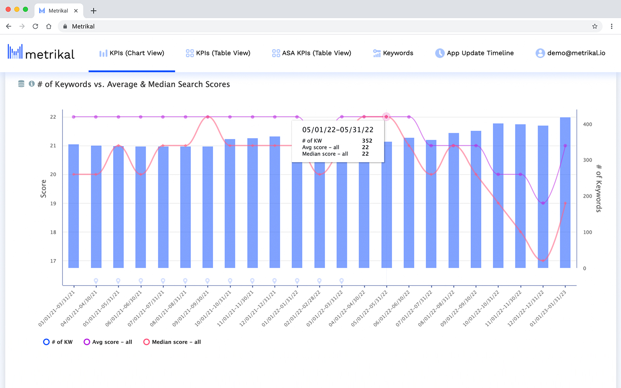Switch to KPIs (Table View) tab
Image resolution: width=621 pixels, height=388 pixels.
point(218,53)
